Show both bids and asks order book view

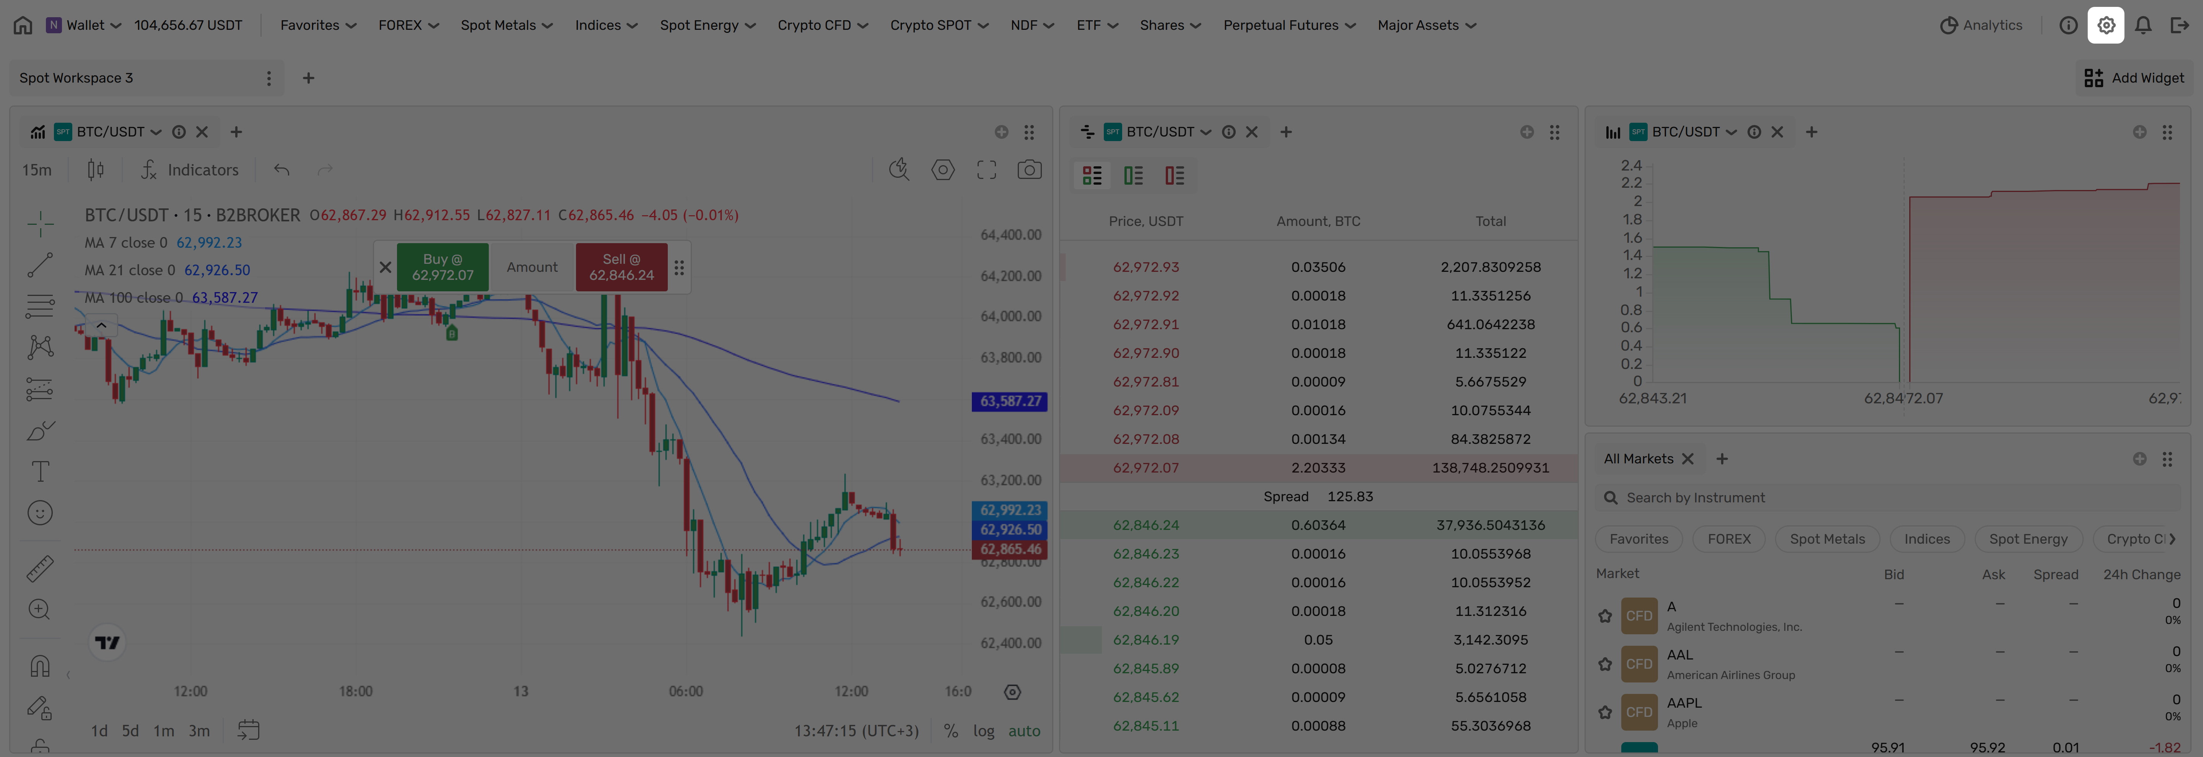1092,176
